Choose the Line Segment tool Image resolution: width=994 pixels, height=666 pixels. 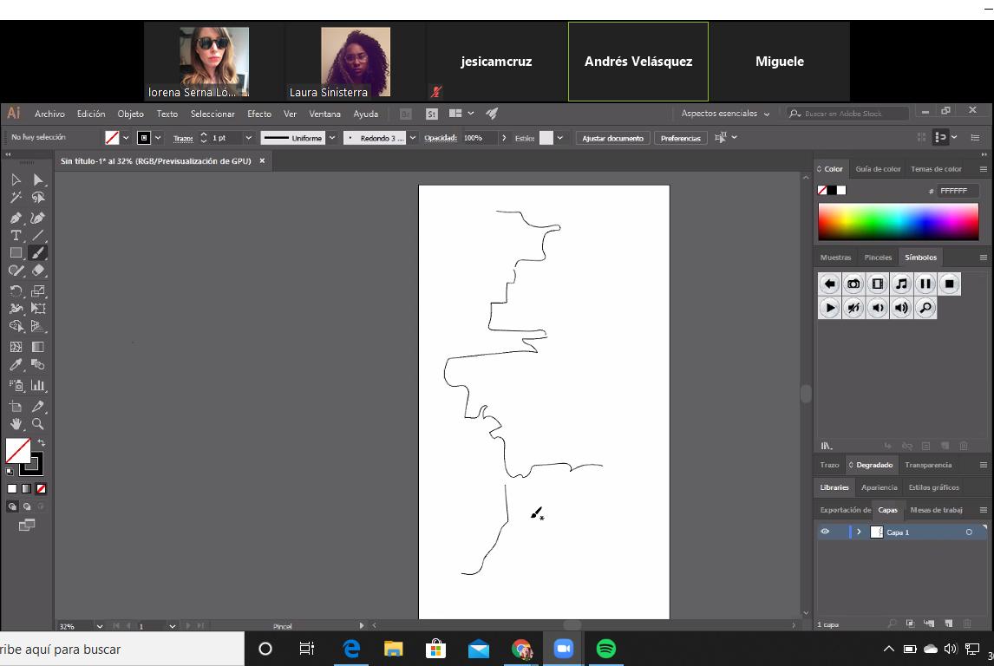[38, 235]
